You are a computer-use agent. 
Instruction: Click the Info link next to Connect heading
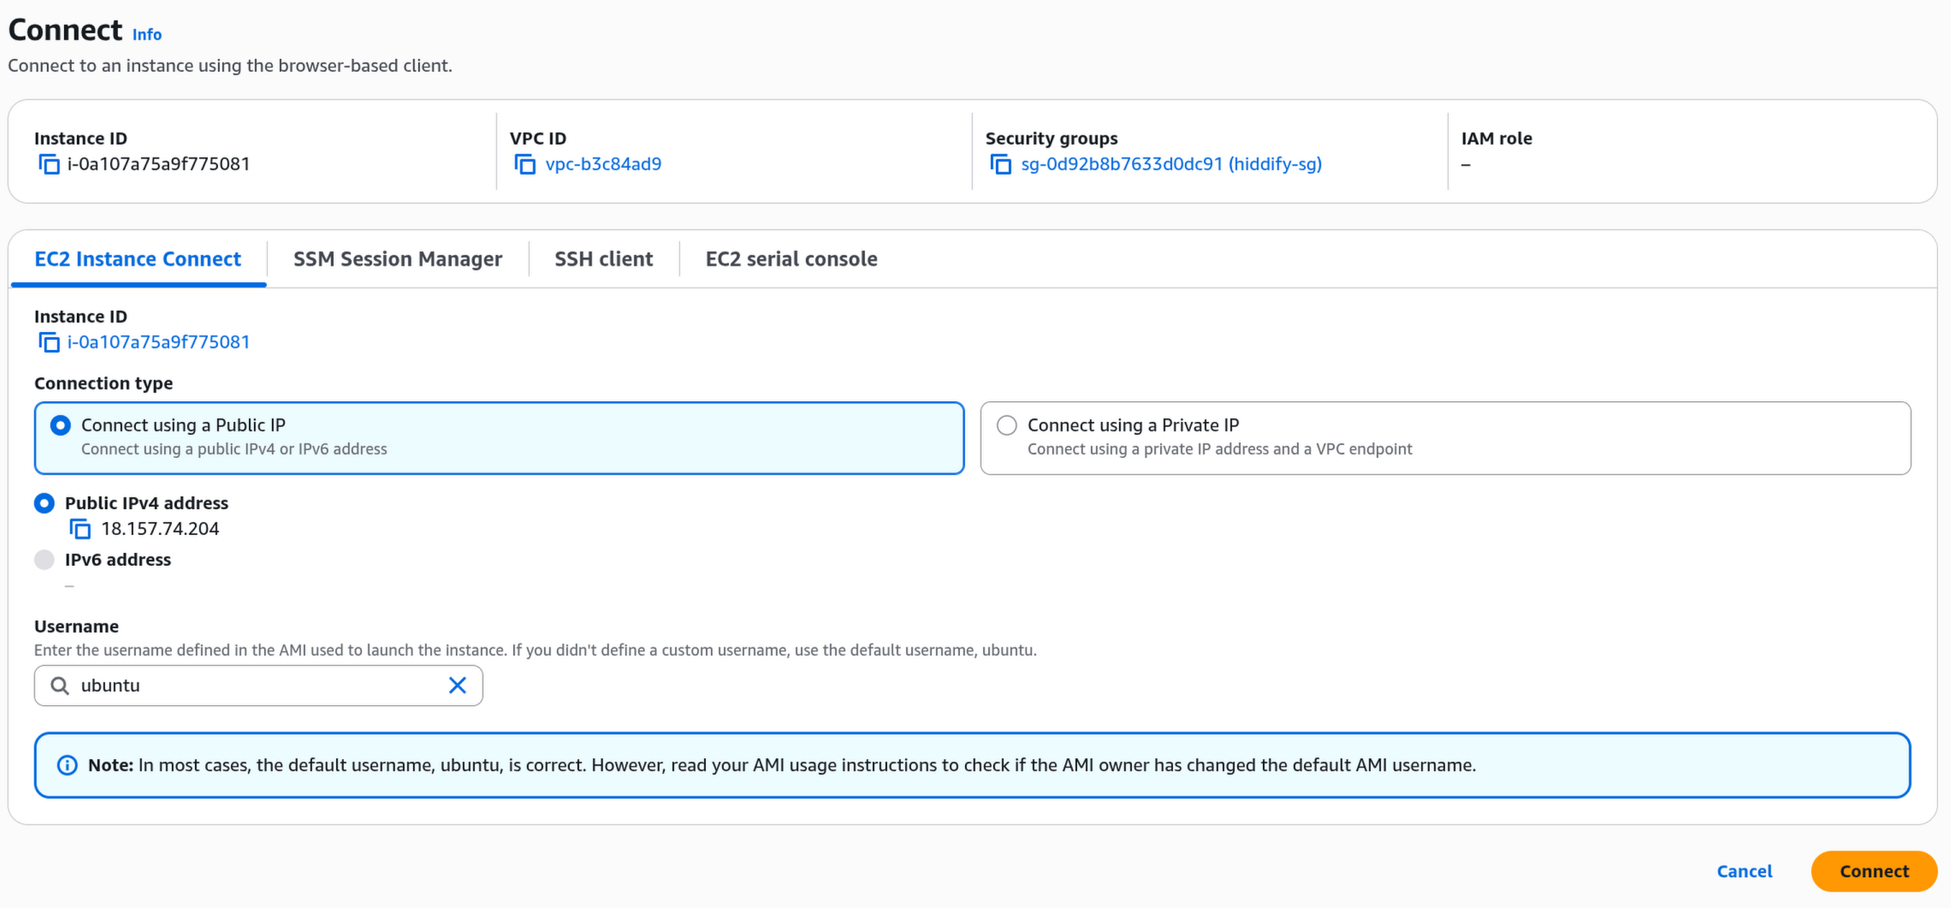146,33
